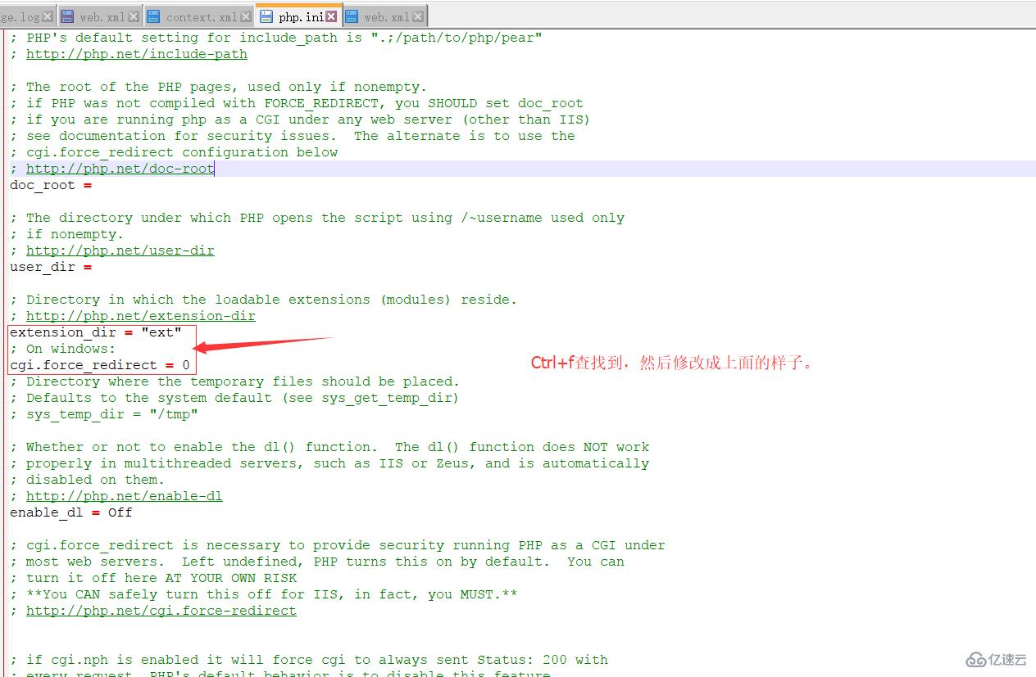Click the 'cgi.force_redirect configuration below' comment
This screenshot has width=1036, height=677.
coord(174,152)
